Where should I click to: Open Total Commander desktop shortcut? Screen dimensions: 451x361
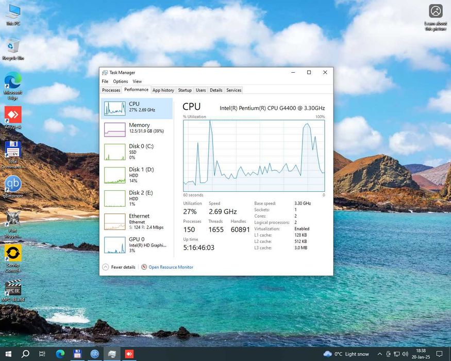click(x=13, y=155)
